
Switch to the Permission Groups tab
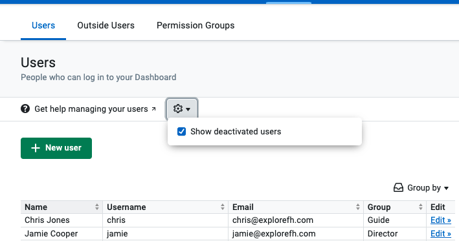(196, 25)
